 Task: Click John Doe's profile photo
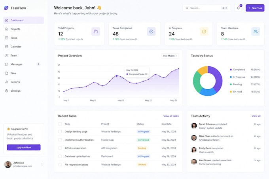point(8,164)
